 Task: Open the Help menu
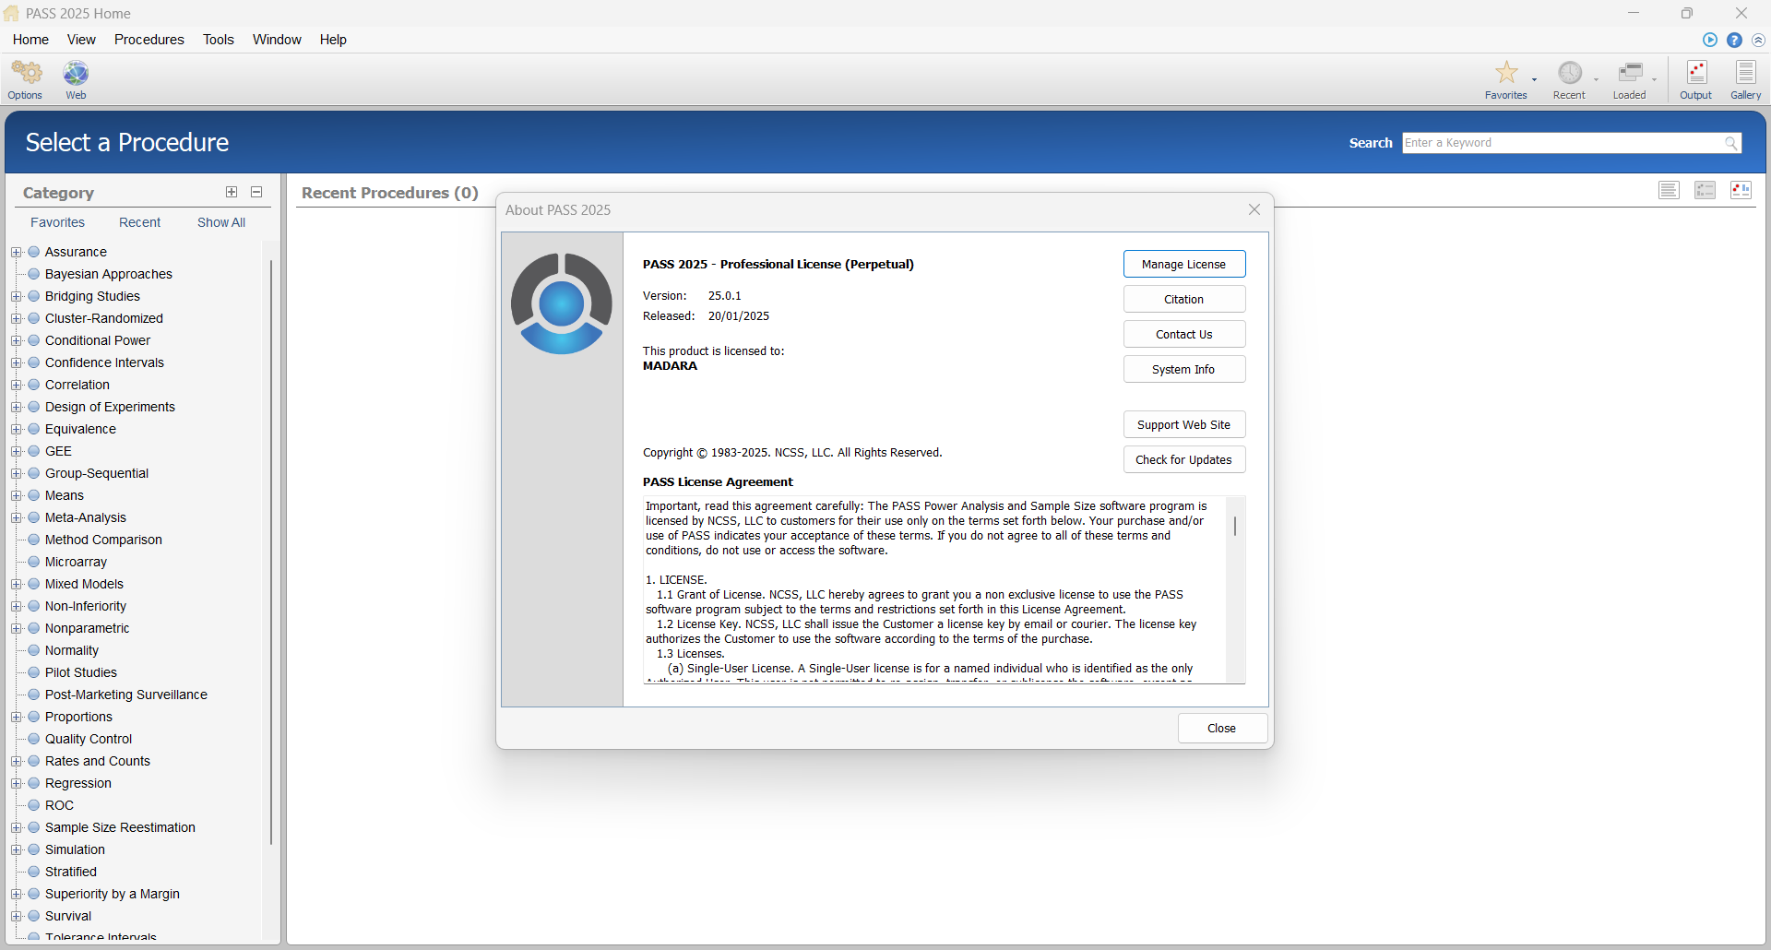(x=333, y=40)
